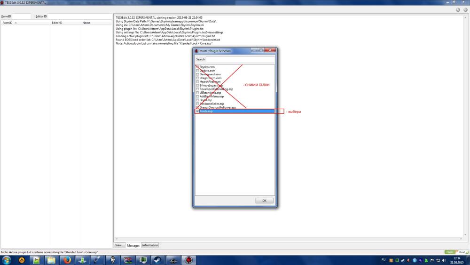470x265 pixels.
Task: Tick the BrhuceLegacy.esp checkbox
Action: (197, 85)
